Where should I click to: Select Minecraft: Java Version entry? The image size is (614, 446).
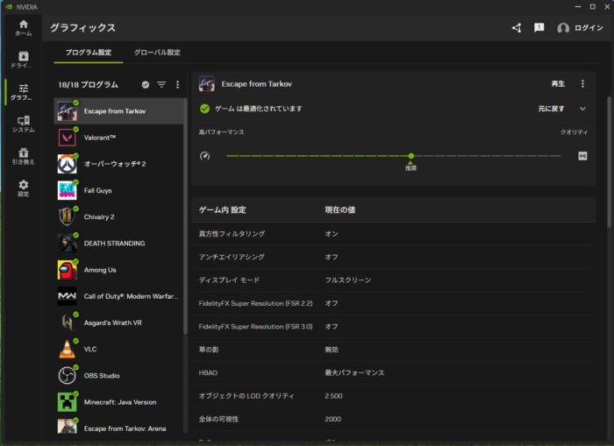point(118,402)
